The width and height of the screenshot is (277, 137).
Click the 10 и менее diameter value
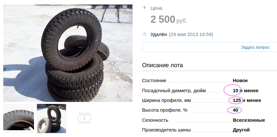pyautogui.click(x=246, y=91)
